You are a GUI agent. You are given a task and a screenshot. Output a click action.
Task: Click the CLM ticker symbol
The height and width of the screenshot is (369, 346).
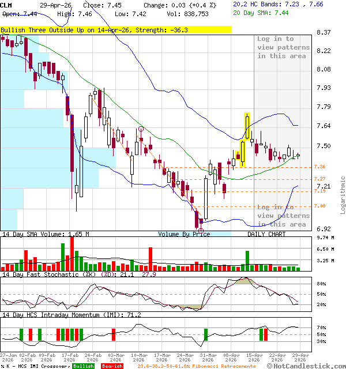point(7,5)
